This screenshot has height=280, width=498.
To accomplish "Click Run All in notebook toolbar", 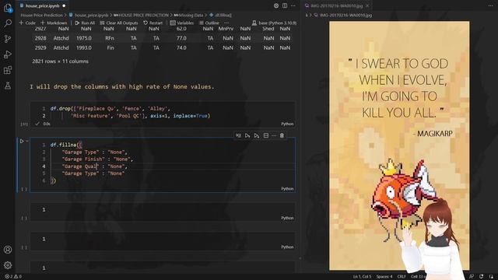I will tap(85, 23).
